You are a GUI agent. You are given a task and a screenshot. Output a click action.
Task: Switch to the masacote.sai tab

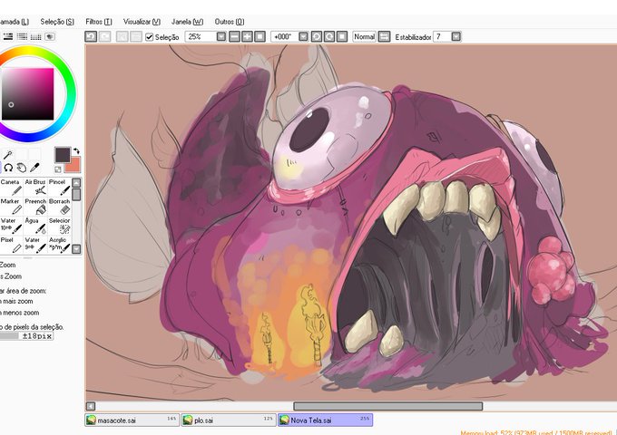tap(132, 420)
